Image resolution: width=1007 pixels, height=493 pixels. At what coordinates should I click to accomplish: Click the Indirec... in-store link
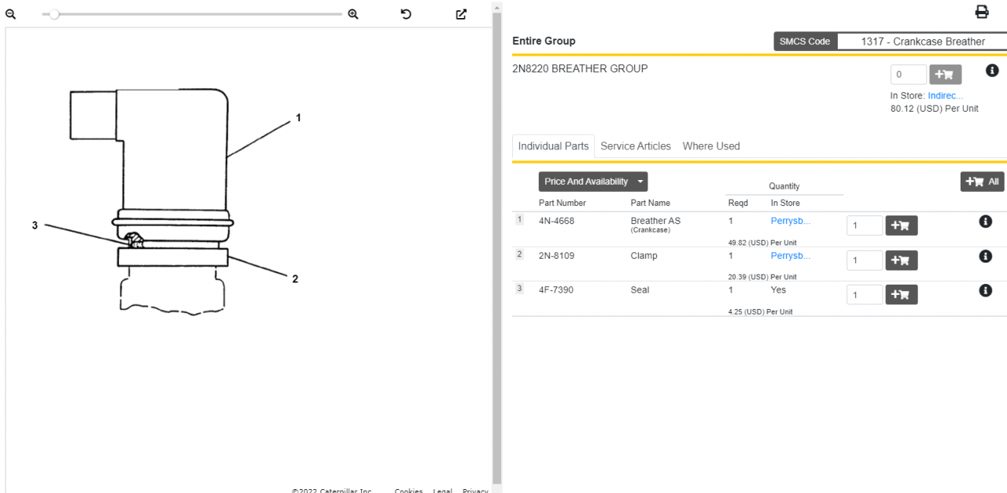pos(946,96)
